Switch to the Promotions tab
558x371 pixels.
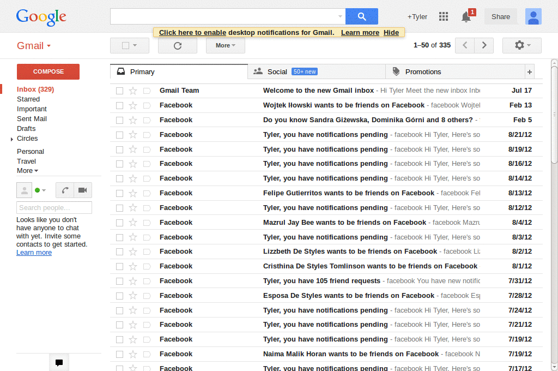(x=423, y=71)
